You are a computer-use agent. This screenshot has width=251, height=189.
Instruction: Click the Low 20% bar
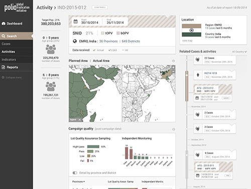point(89,156)
